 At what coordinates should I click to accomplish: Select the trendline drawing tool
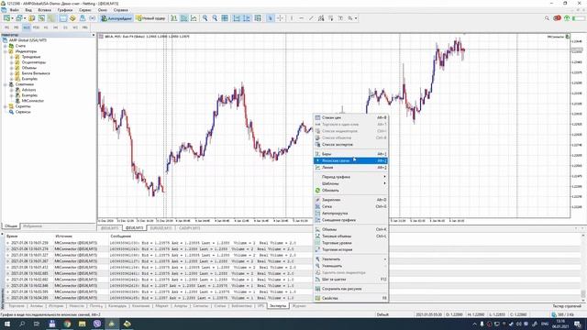(x=311, y=18)
